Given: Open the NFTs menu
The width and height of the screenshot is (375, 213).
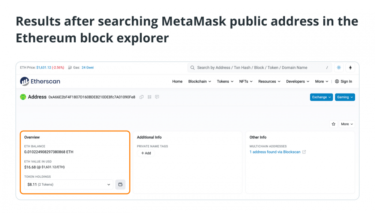Looking at the screenshot, I should coord(246,82).
